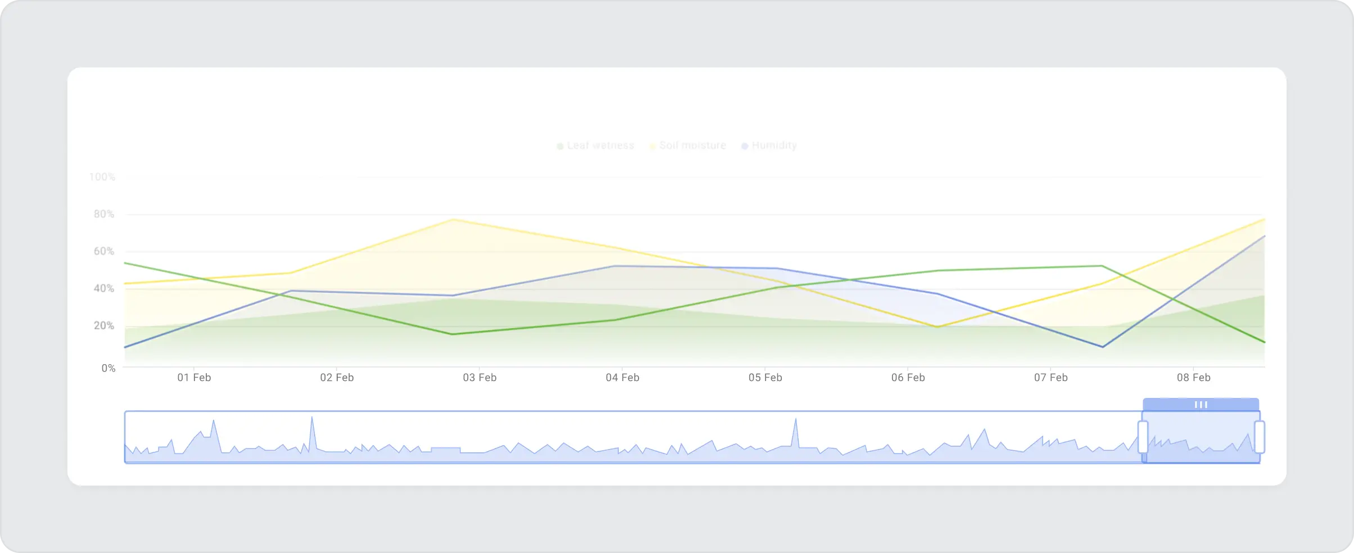Screen dimensions: 1354x553
Task: Click the yellow Soil moisture legend dot
Action: (x=652, y=145)
